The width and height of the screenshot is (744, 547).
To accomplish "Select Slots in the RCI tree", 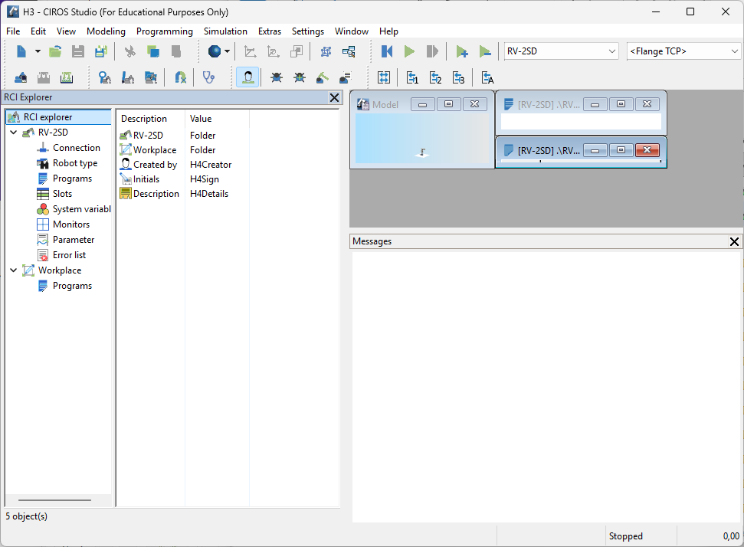I will (x=62, y=194).
